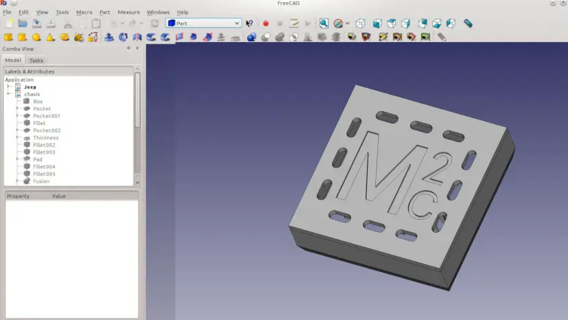Screen dimensions: 568x320
Task: Save the document with the save icon
Action: tap(36, 23)
